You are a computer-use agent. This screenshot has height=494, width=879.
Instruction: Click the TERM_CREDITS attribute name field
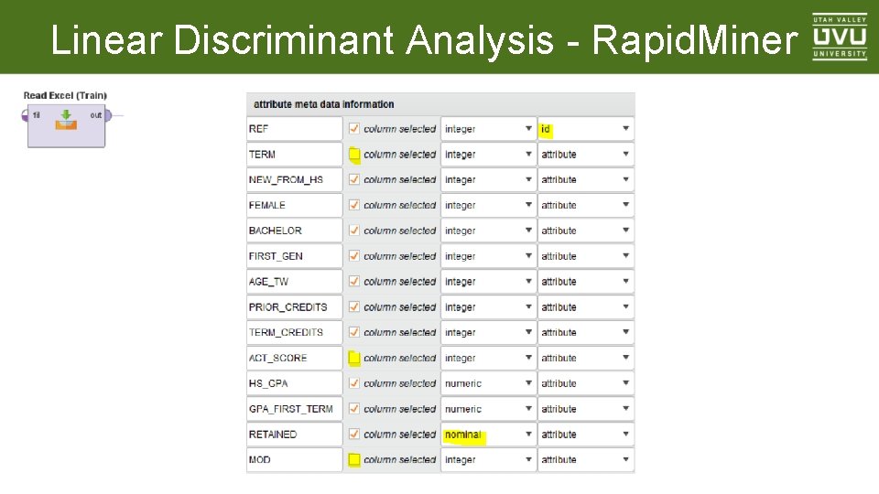pos(294,332)
